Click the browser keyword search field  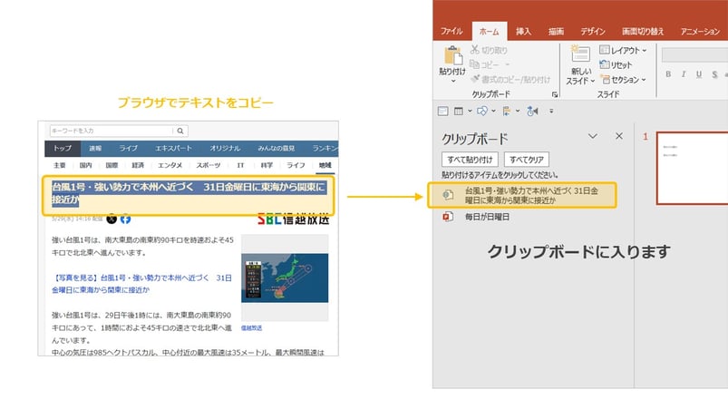tap(112, 131)
